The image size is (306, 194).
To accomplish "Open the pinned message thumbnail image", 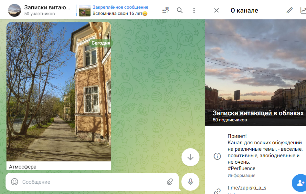I will 85,11.
